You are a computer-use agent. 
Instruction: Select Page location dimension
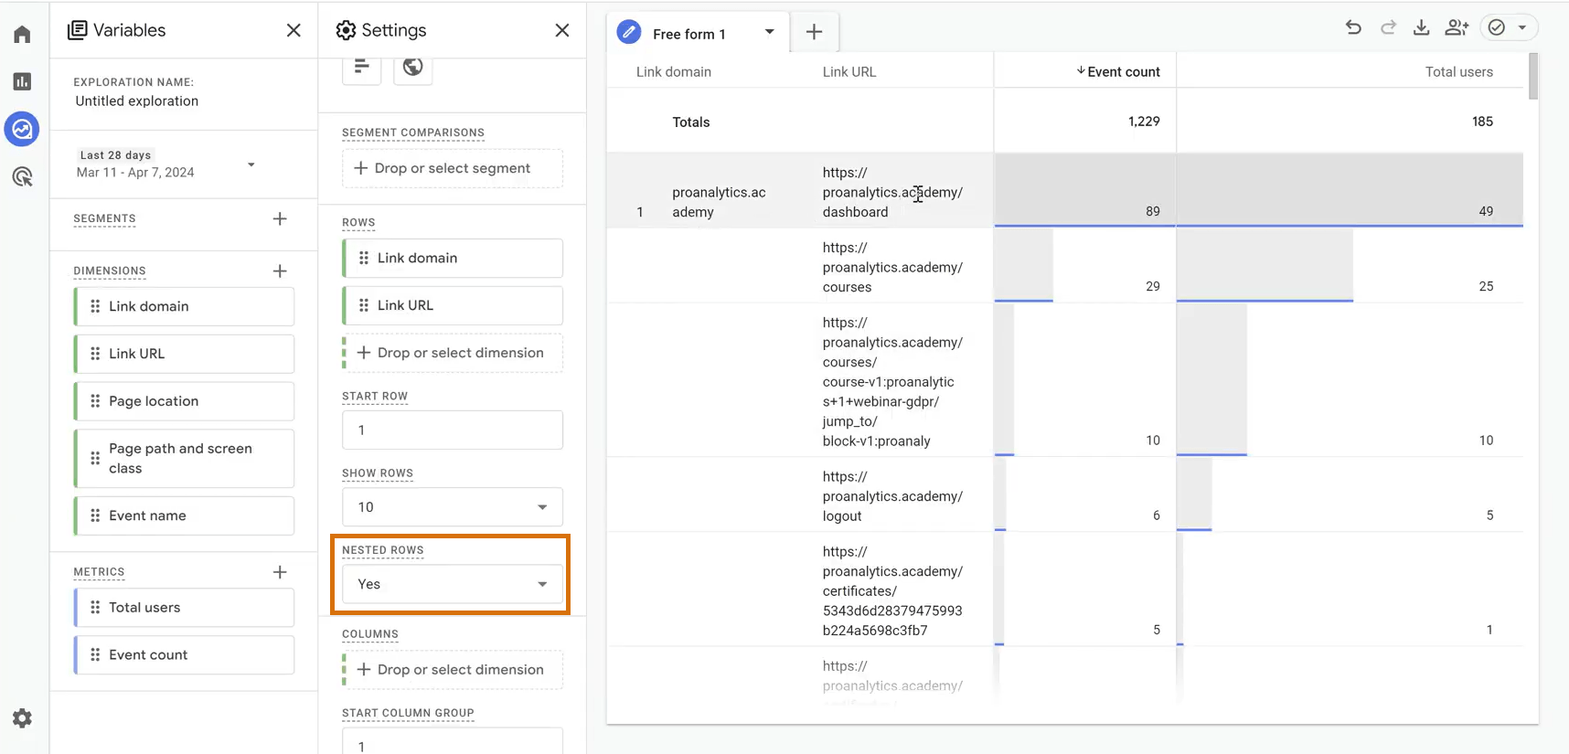point(184,401)
